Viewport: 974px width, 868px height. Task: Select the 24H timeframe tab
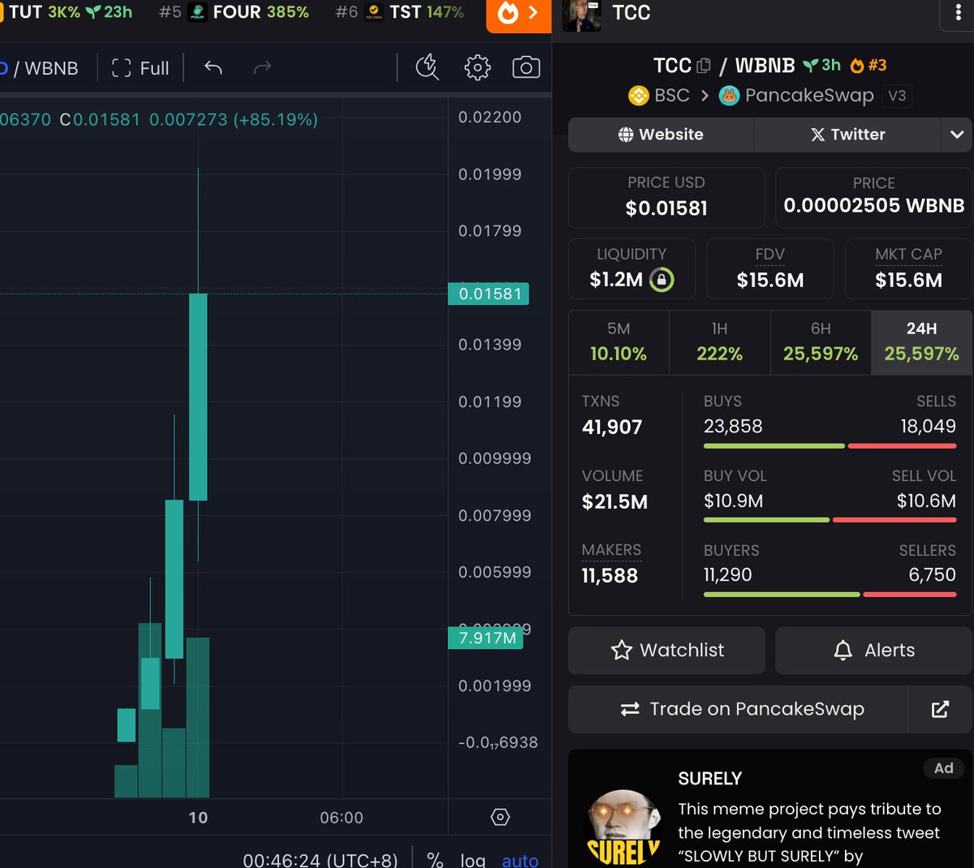(921, 342)
